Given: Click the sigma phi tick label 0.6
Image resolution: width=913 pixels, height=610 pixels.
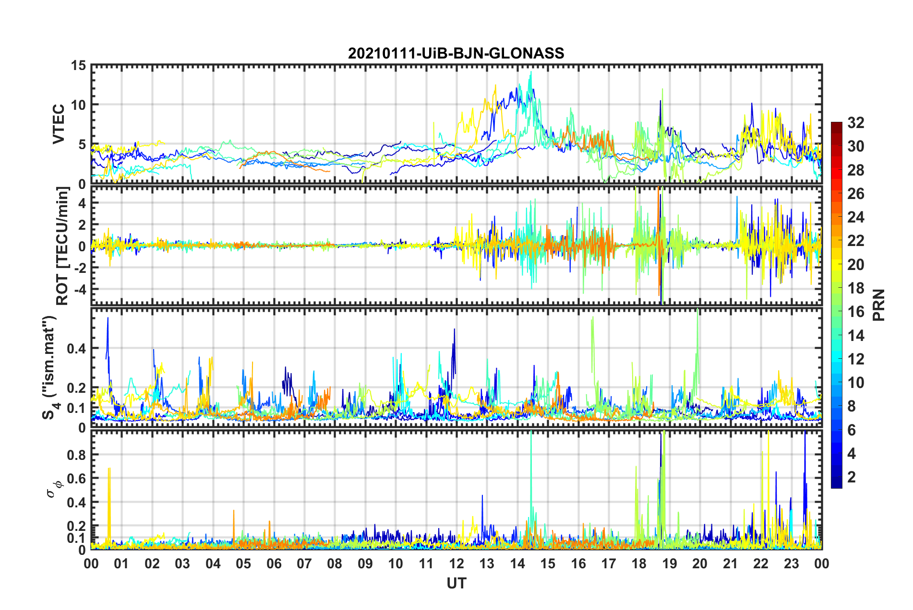Looking at the screenshot, I should point(76,479).
